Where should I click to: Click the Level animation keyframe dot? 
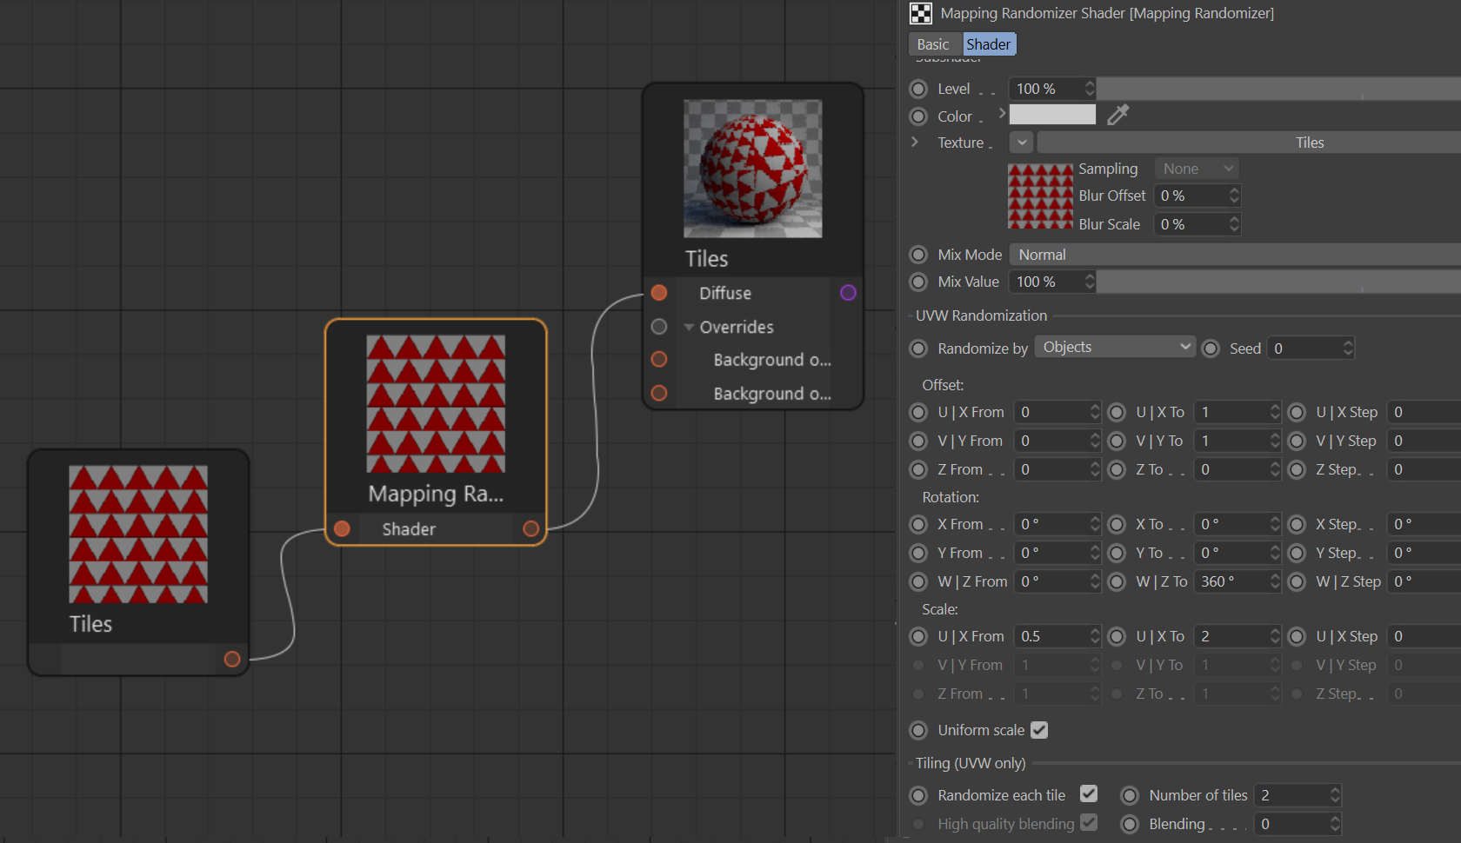point(918,89)
